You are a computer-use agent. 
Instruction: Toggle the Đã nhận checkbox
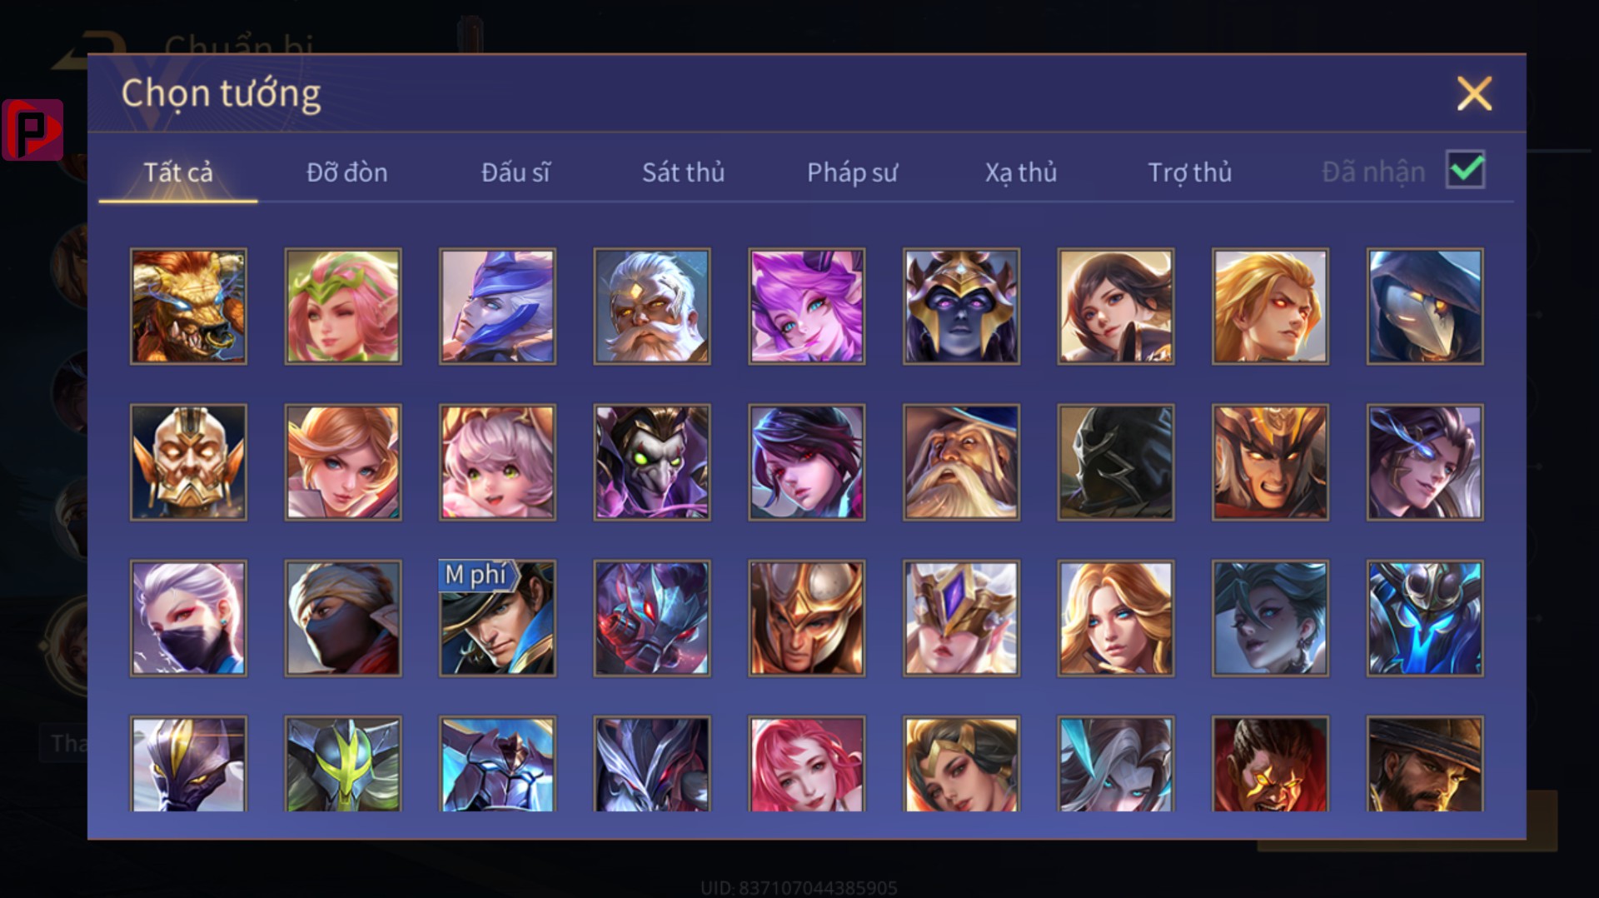coord(1466,170)
